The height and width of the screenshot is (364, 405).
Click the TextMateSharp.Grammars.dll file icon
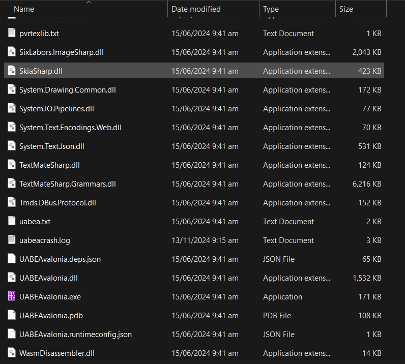(12, 184)
